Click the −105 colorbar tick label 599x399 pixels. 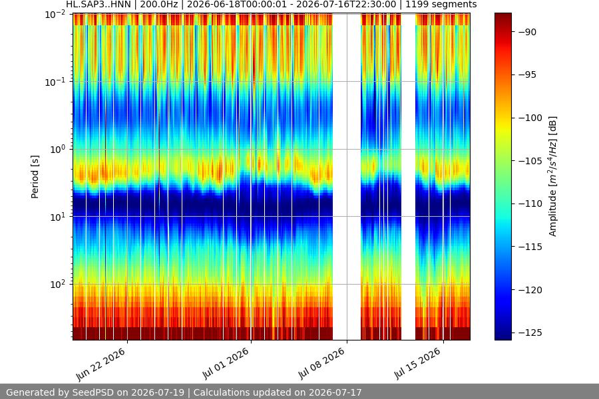530,161
